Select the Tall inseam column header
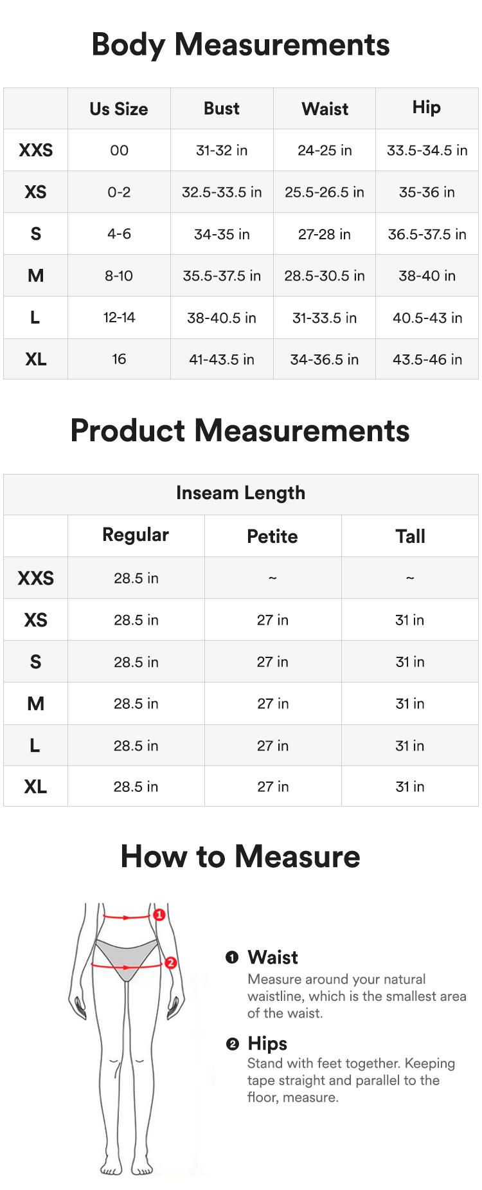The image size is (482, 1190). [x=410, y=536]
